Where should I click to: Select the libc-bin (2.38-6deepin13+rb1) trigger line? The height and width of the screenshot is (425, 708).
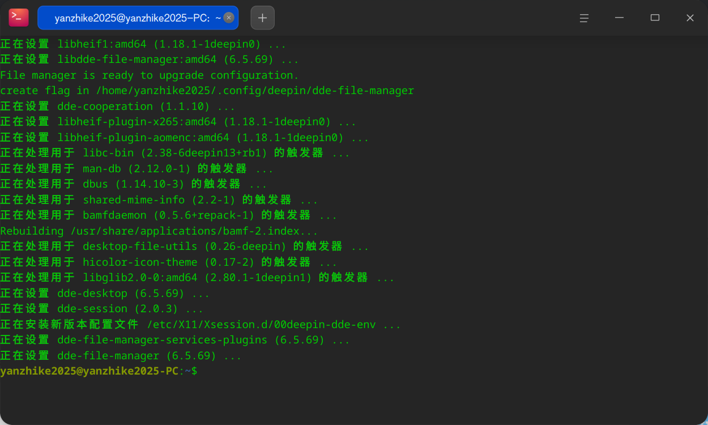click(x=175, y=153)
